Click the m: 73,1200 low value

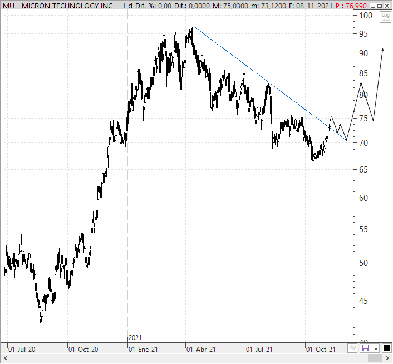pyautogui.click(x=268, y=6)
